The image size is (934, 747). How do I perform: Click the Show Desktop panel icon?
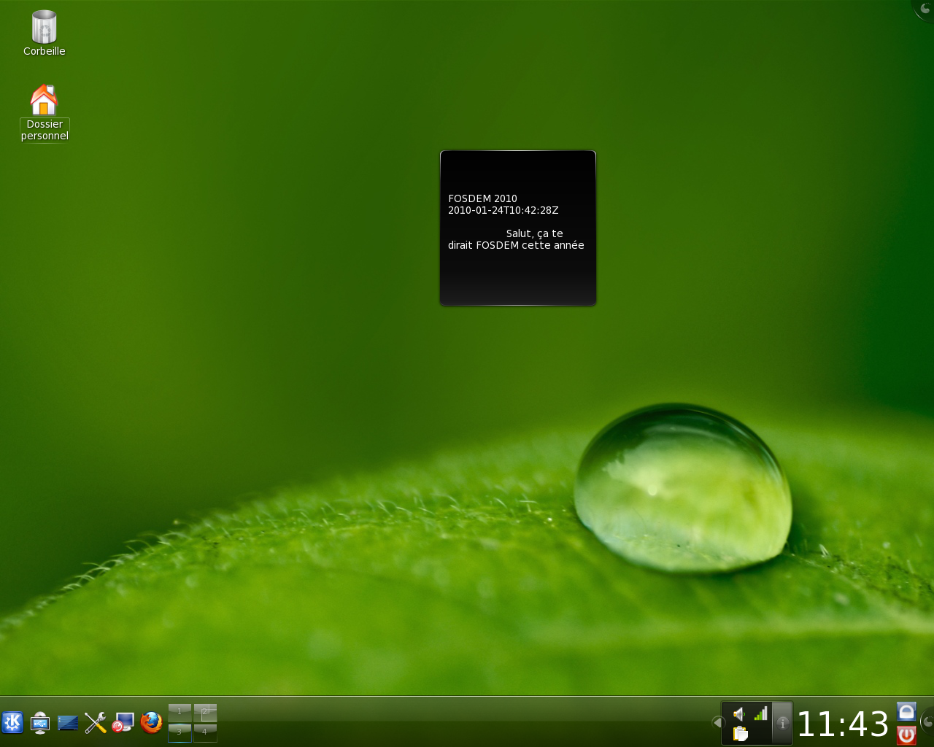(68, 723)
